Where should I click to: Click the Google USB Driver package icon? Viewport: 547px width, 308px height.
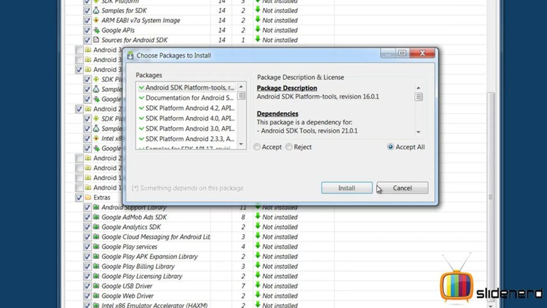point(96,286)
